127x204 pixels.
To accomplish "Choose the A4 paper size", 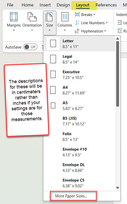I will click(x=79, y=90).
